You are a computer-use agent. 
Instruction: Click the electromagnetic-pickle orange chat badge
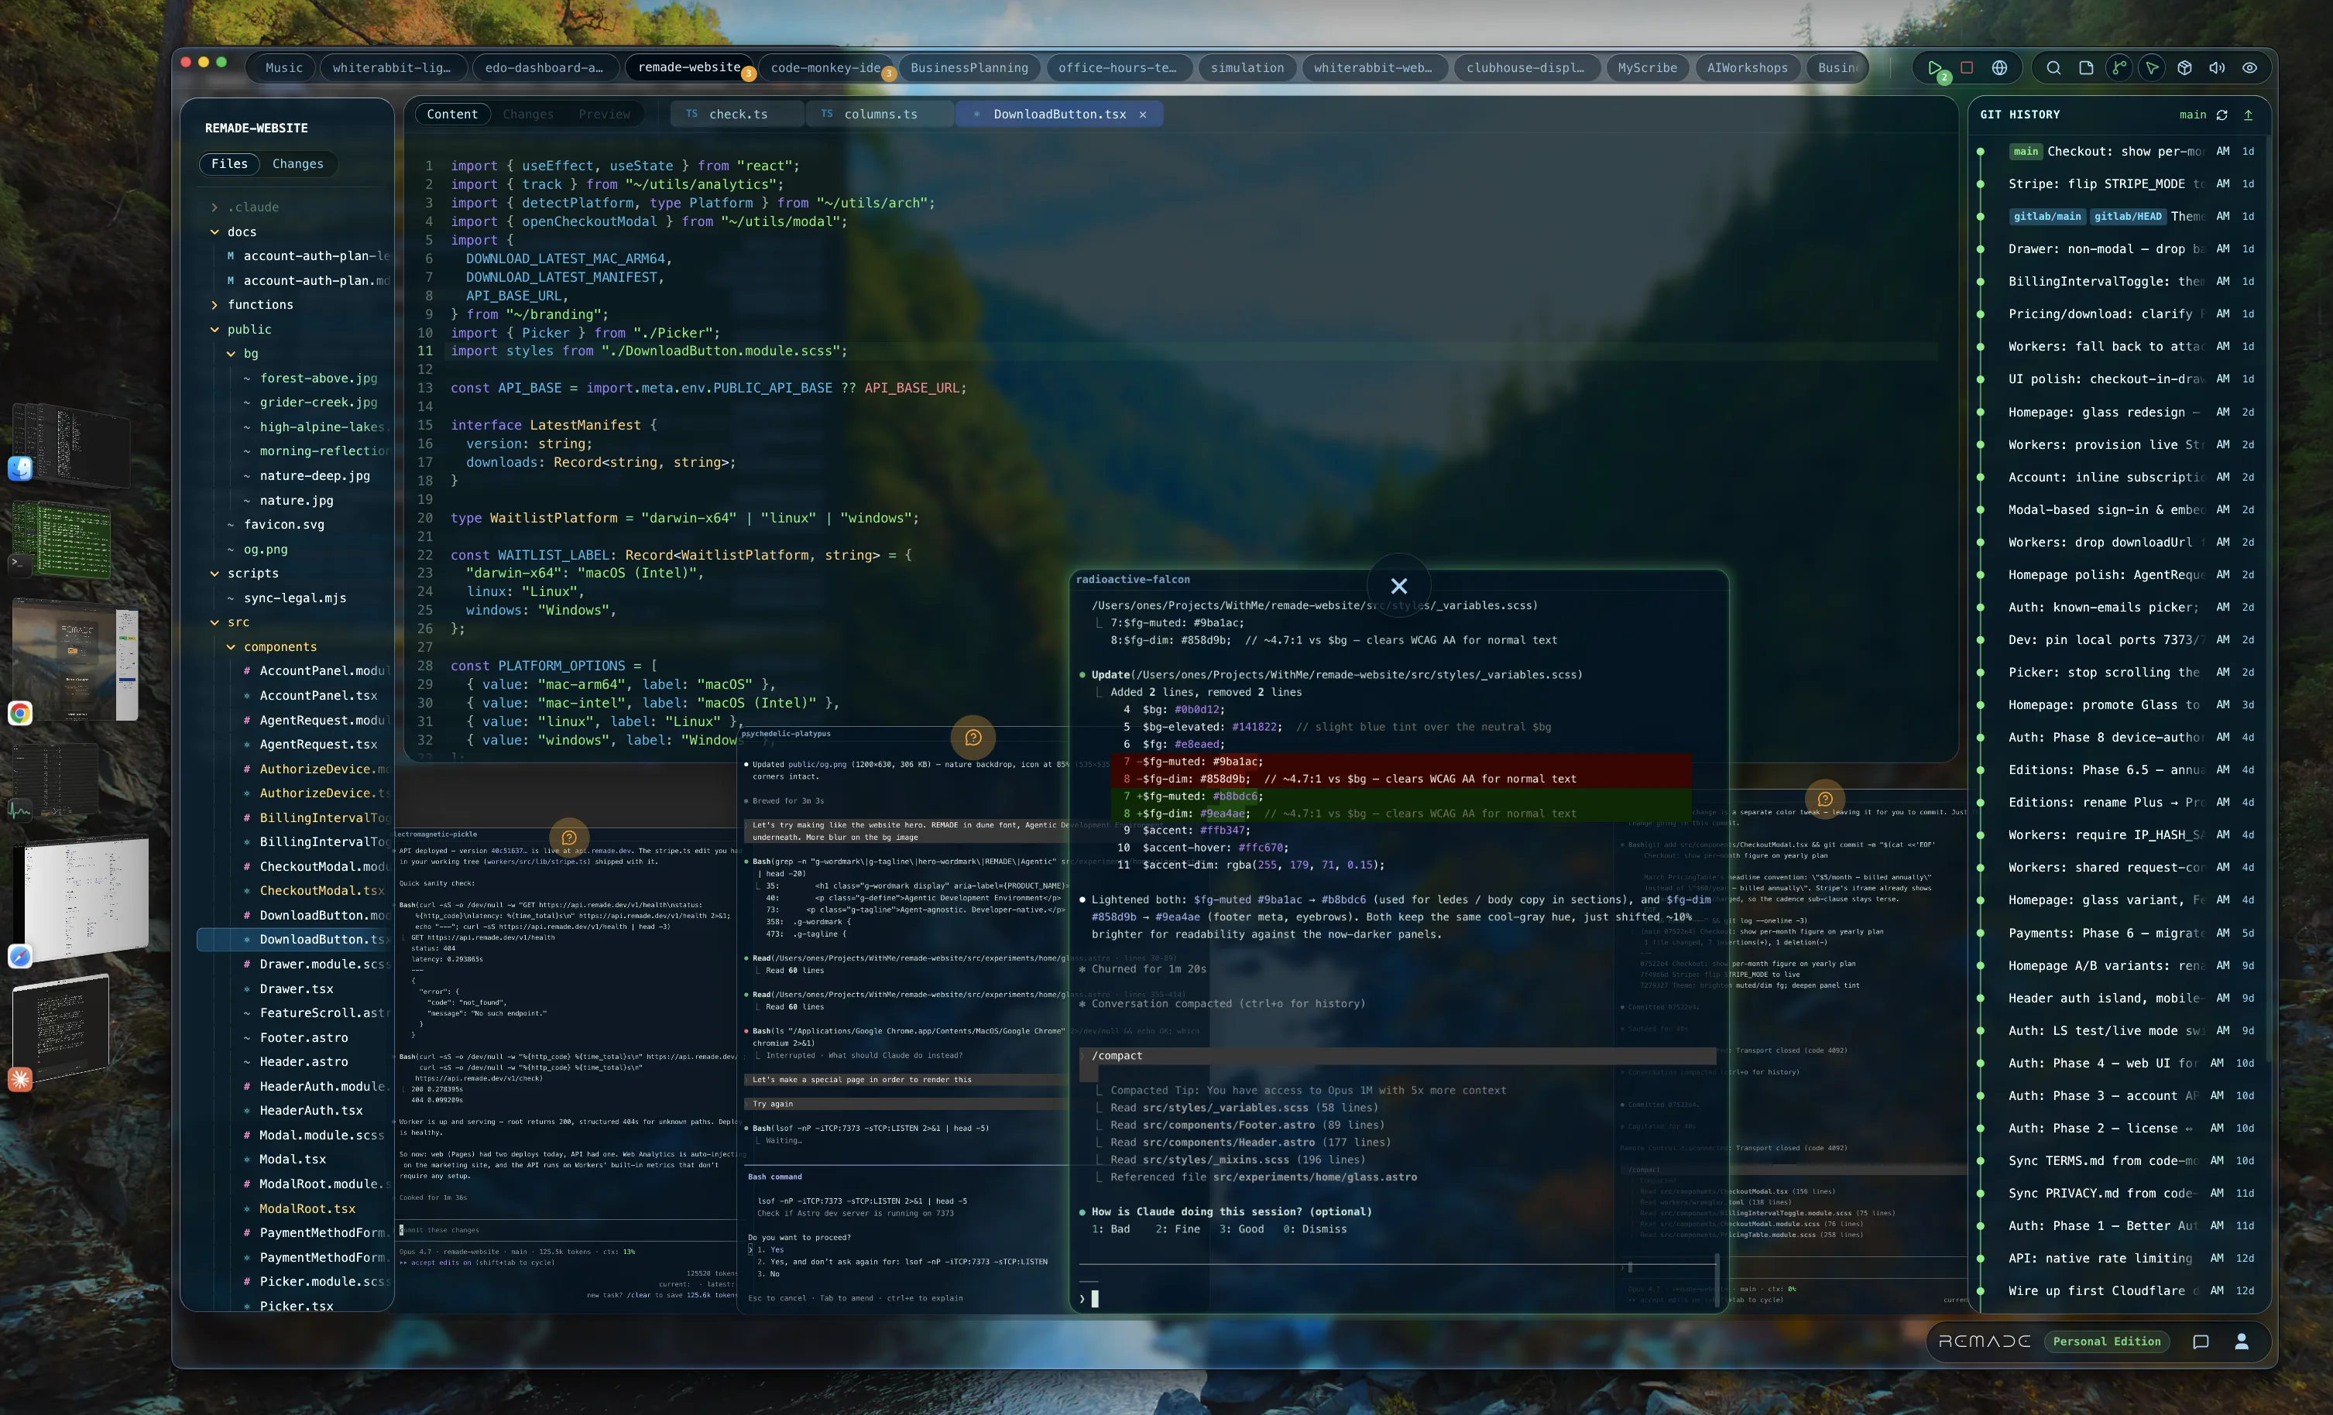point(569,838)
